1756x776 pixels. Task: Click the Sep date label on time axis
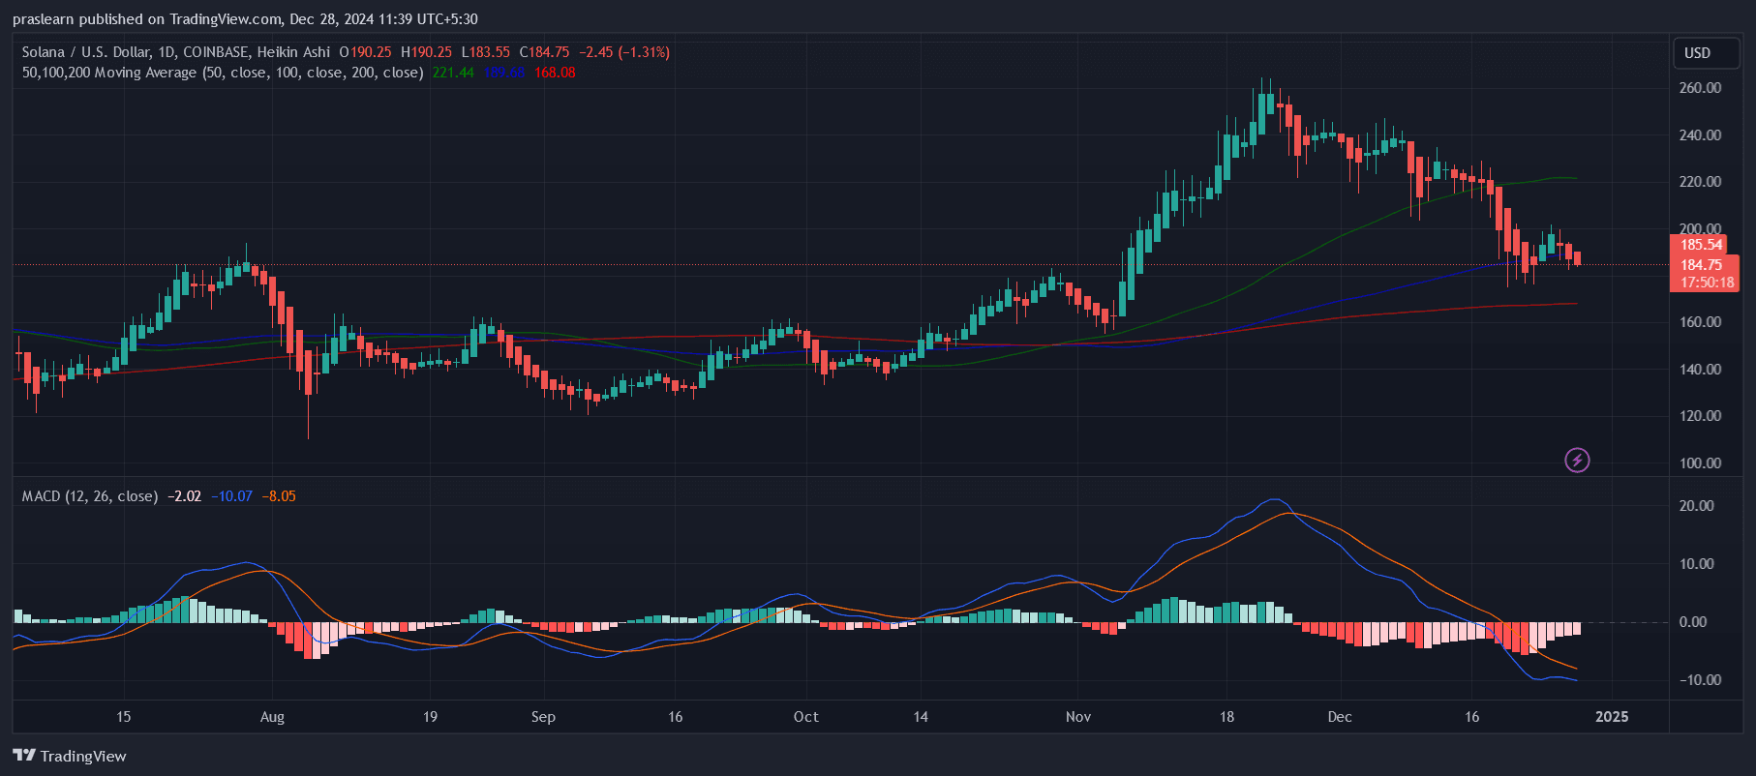click(x=543, y=717)
